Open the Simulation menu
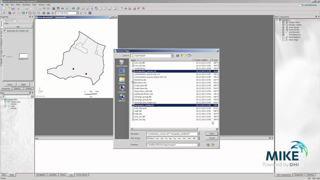Image resolution: width=320 pixels, height=180 pixels. (26, 4)
